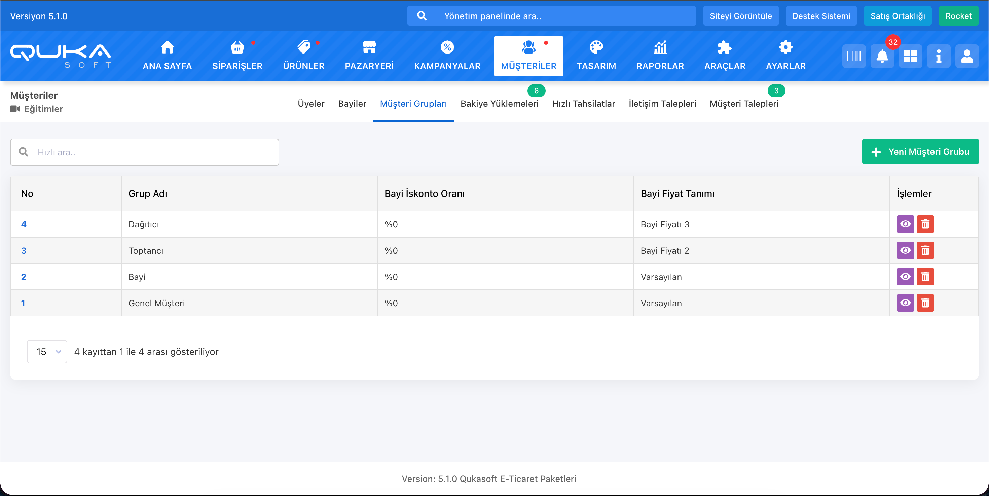Click trash icon for Genel Müşteri row
The width and height of the screenshot is (989, 496).
coord(925,303)
